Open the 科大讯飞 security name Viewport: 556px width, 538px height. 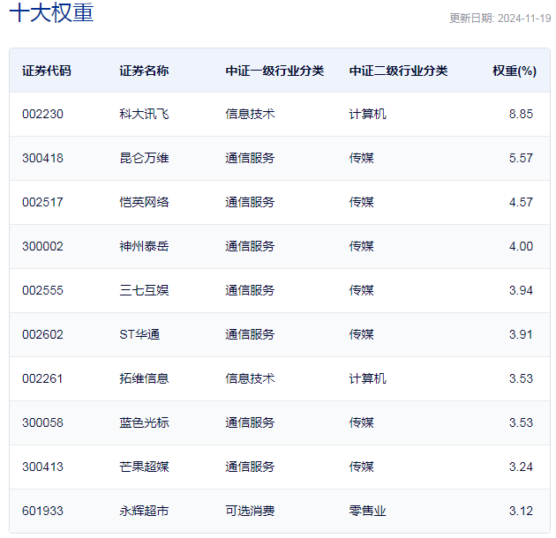[144, 114]
